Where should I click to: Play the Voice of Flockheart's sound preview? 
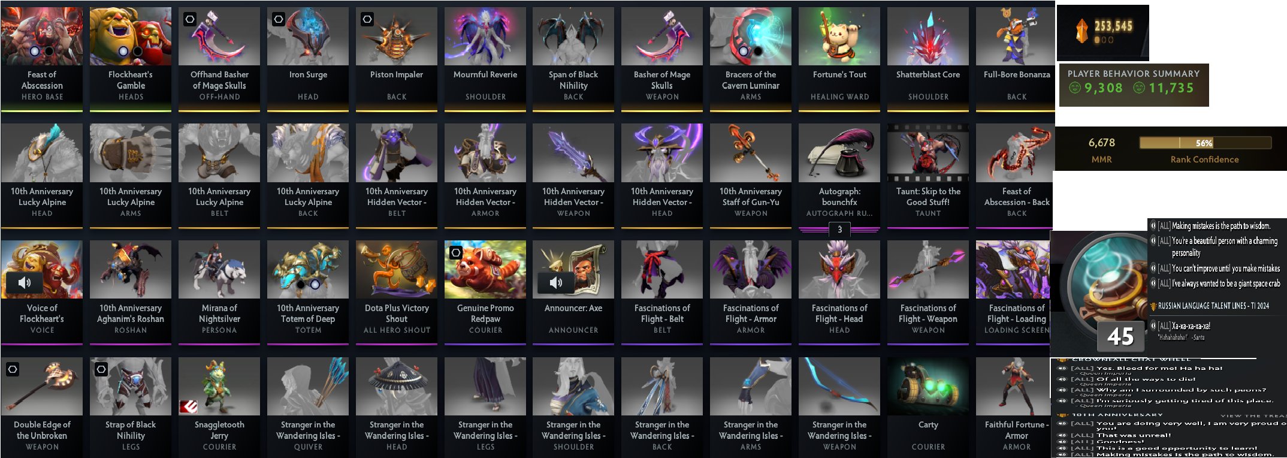[25, 282]
